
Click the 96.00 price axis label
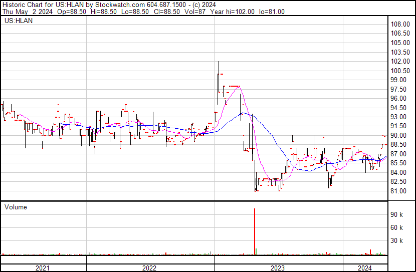[399, 98]
